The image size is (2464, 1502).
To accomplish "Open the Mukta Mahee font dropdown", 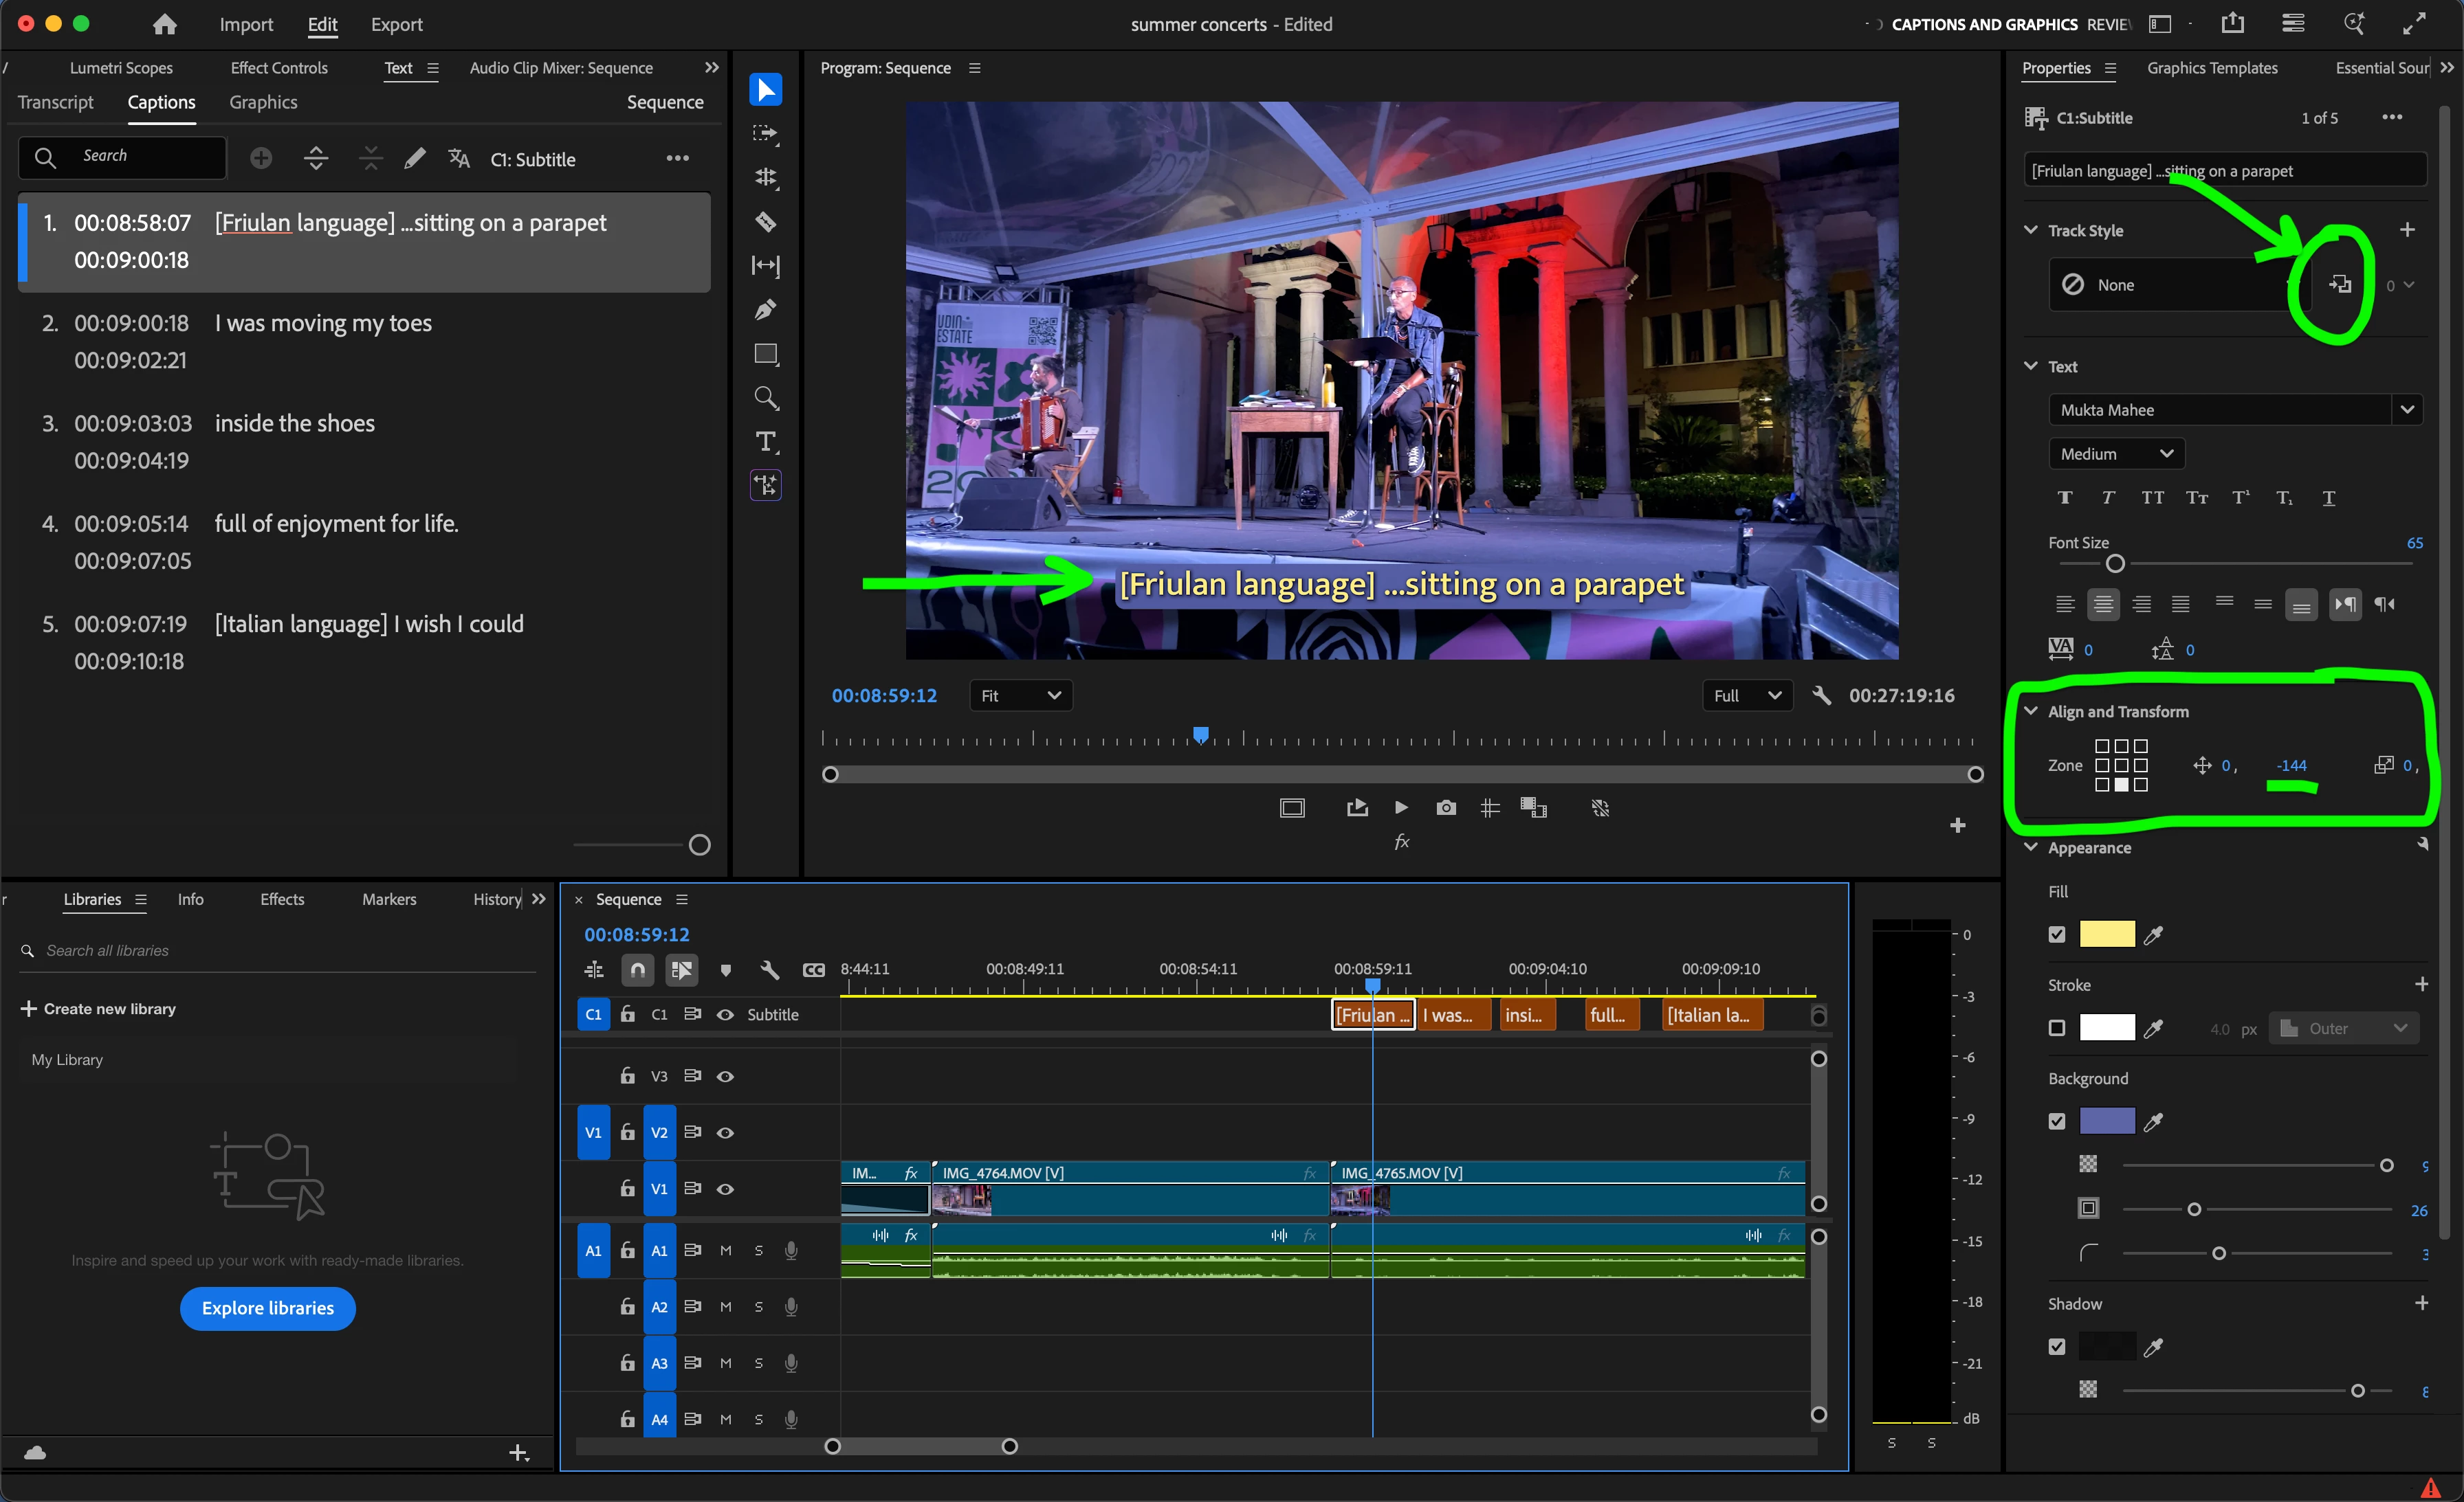I will (x=2406, y=410).
